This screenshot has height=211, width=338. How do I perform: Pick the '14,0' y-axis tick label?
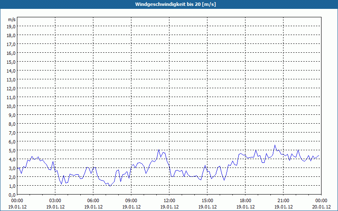point(11,71)
